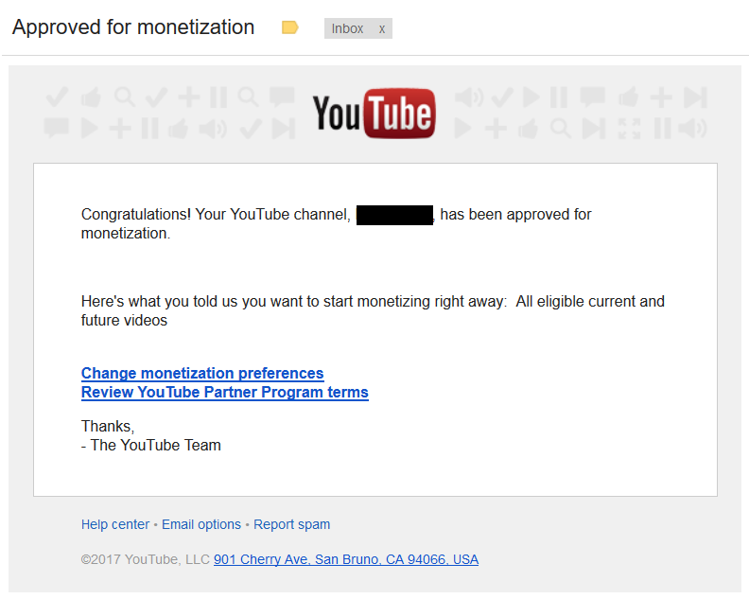Click the Congratulations sentence text
Image resolution: width=749 pixels, height=599 pixels.
337,223
